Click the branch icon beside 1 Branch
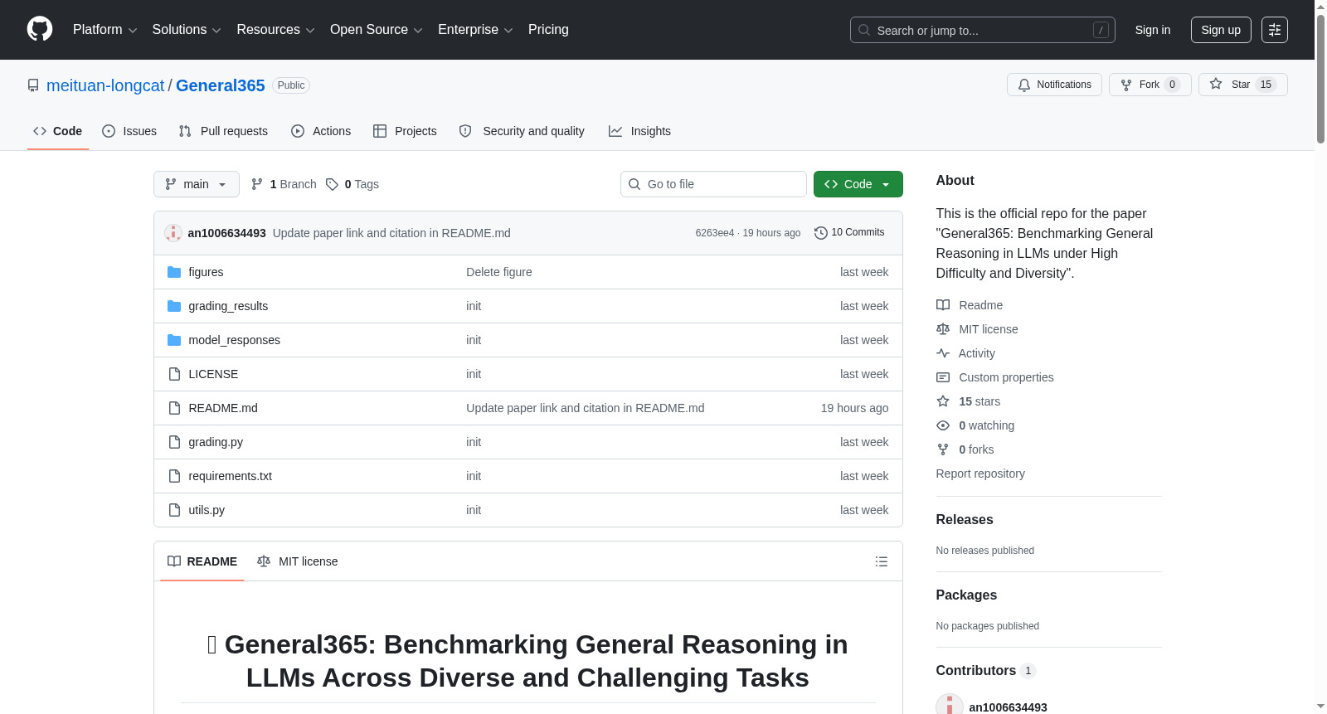Image resolution: width=1327 pixels, height=714 pixels. (x=257, y=184)
